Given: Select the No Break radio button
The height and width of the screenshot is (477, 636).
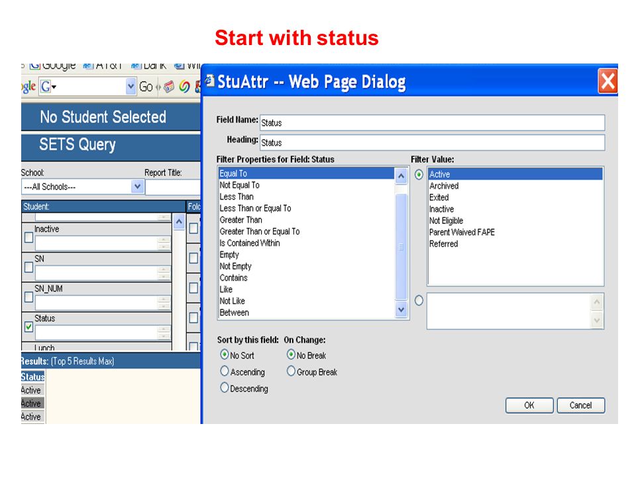Looking at the screenshot, I should (291, 354).
